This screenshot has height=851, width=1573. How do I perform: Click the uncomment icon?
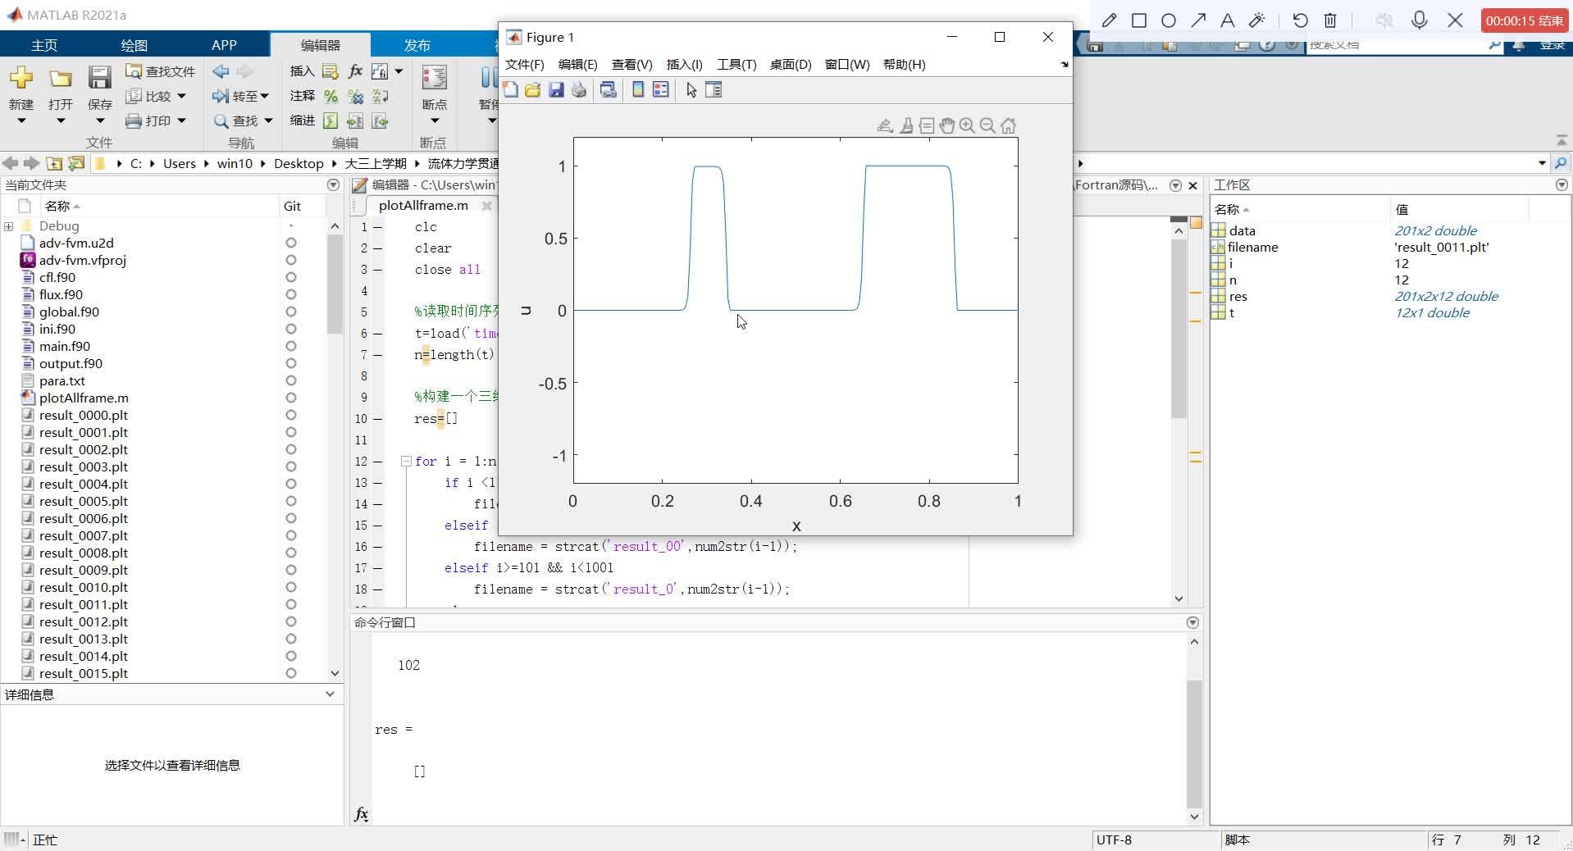(x=355, y=96)
